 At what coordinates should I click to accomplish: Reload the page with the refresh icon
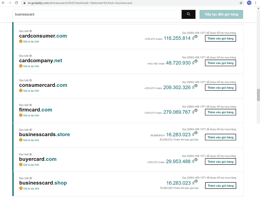click(16, 3)
